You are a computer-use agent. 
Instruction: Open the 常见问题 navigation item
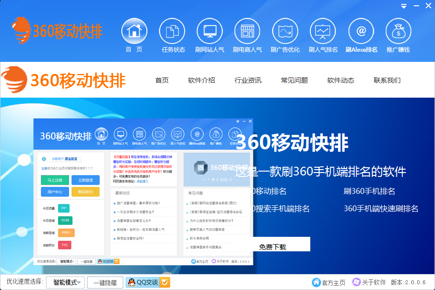point(294,80)
